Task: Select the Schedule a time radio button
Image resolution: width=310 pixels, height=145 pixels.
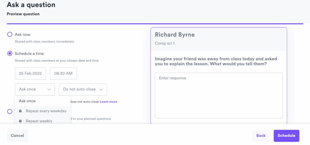Action: [10, 54]
